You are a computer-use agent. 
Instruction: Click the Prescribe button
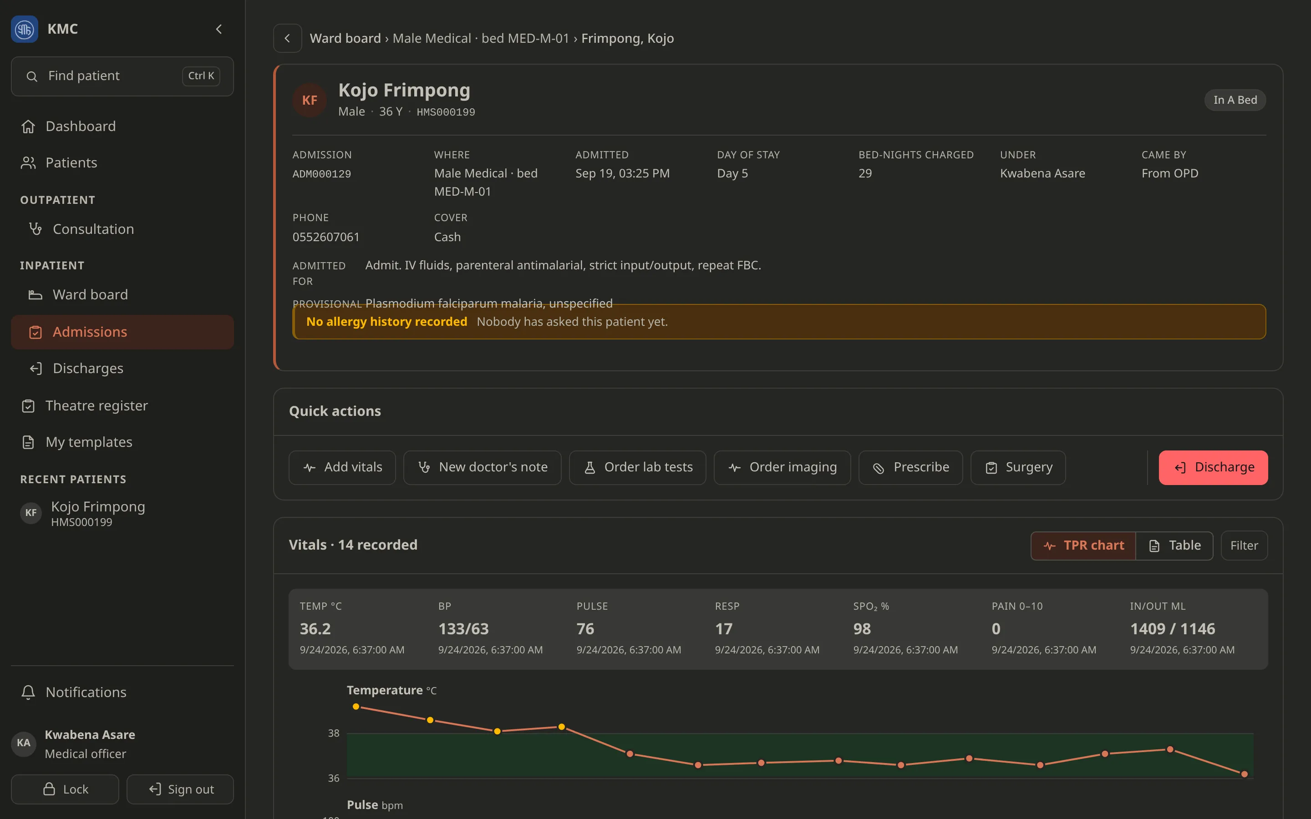coord(911,467)
